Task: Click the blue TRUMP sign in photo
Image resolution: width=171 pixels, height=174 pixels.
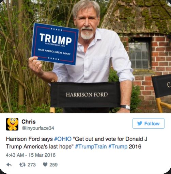Action: [55, 44]
